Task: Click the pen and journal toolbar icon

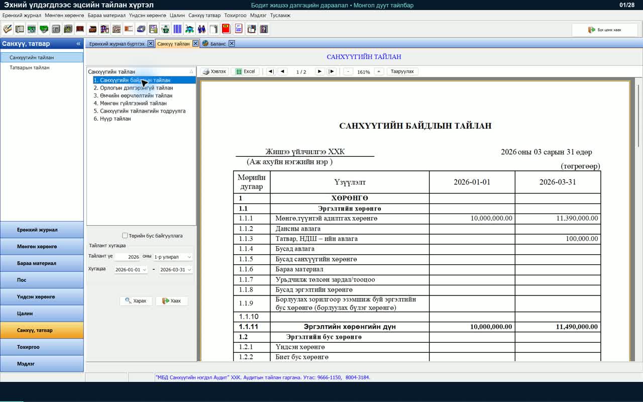Action: click(x=8, y=29)
